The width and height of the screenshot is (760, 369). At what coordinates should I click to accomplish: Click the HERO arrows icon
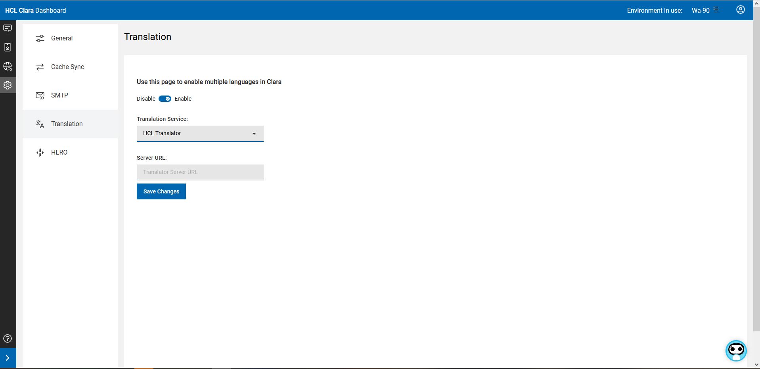click(x=40, y=153)
